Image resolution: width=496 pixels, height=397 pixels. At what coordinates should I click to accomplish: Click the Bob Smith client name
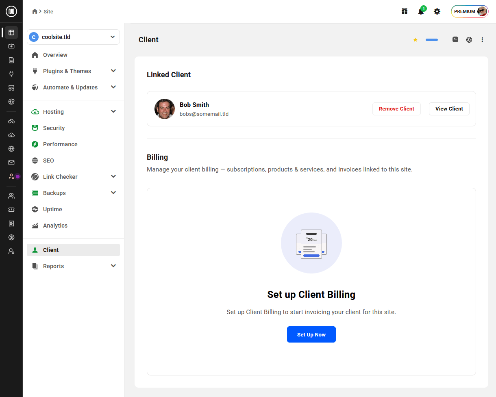(x=194, y=105)
